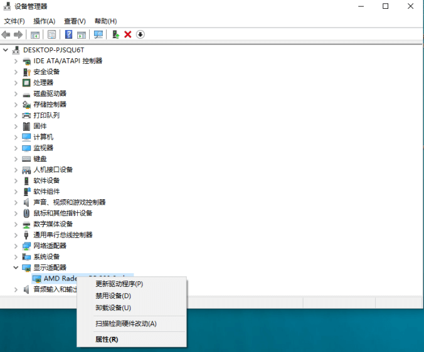Click the 人机接口设备 icon

click(26, 170)
